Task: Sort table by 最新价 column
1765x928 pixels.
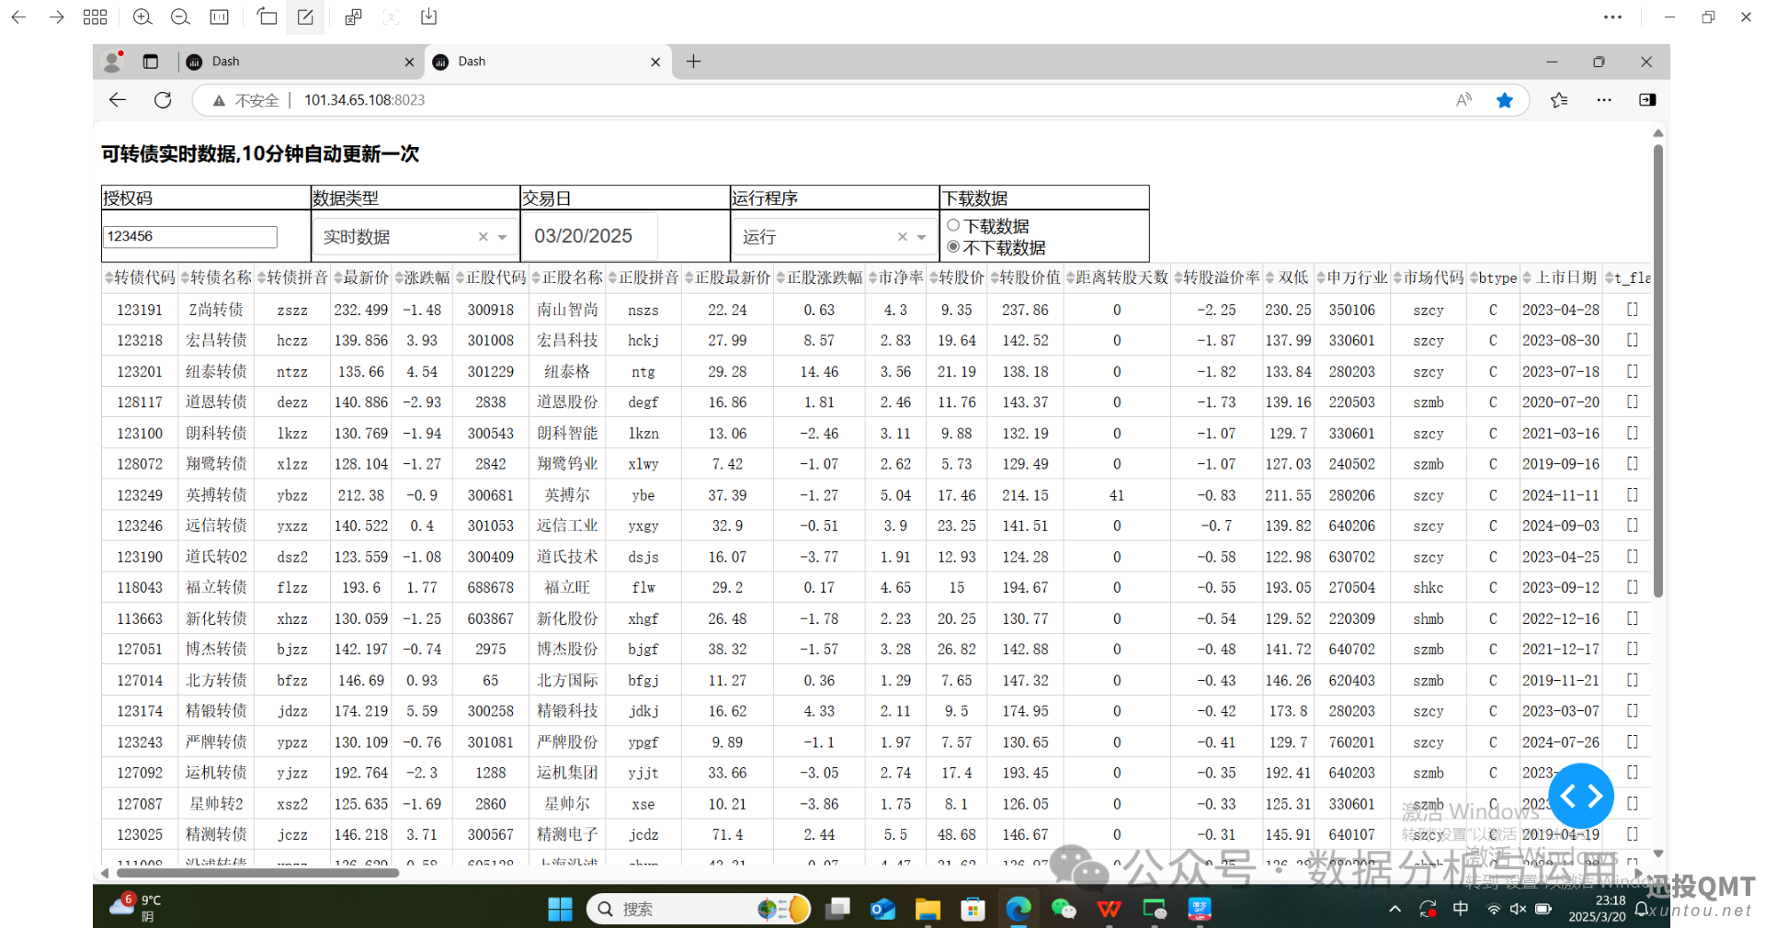Action: (x=338, y=277)
